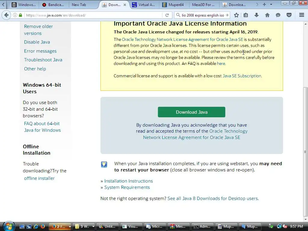The height and width of the screenshot is (231, 308).
Task: Open the bookmarks list icon
Action: [246, 15]
